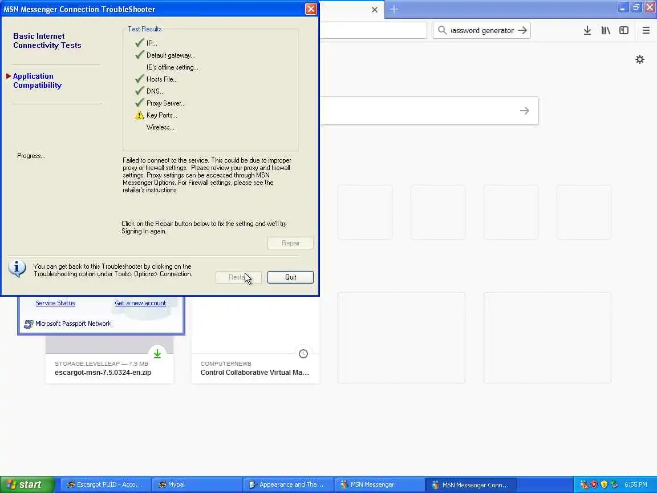Open the browser hamburger menu
This screenshot has width=657, height=493.
point(646,30)
